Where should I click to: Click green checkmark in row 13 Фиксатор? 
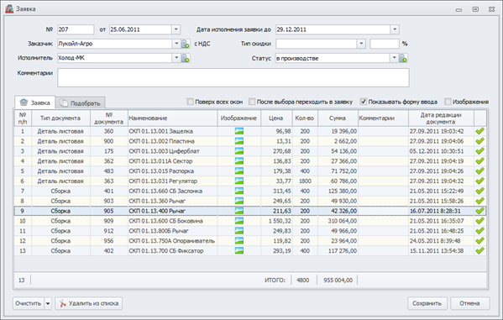tap(479, 250)
